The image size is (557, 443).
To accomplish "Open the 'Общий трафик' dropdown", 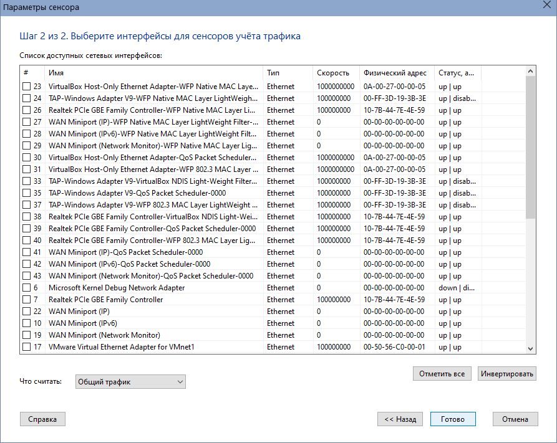I will point(130,381).
